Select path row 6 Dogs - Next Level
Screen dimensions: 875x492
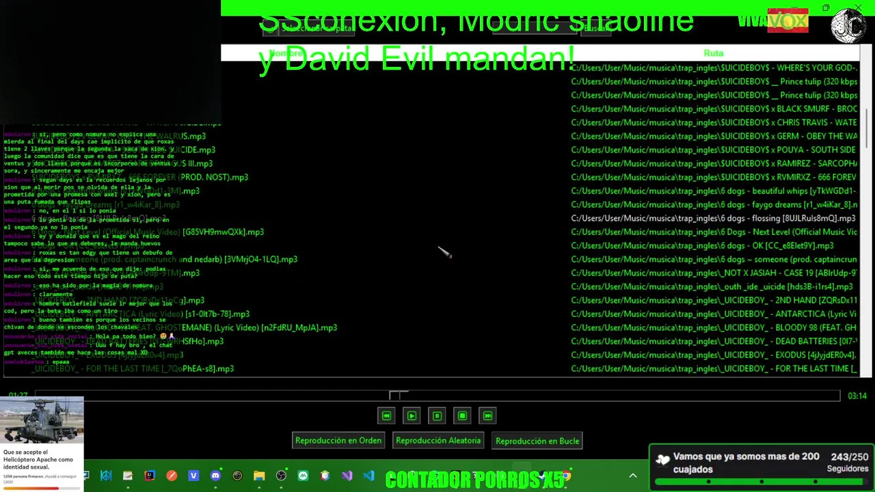[x=714, y=232]
